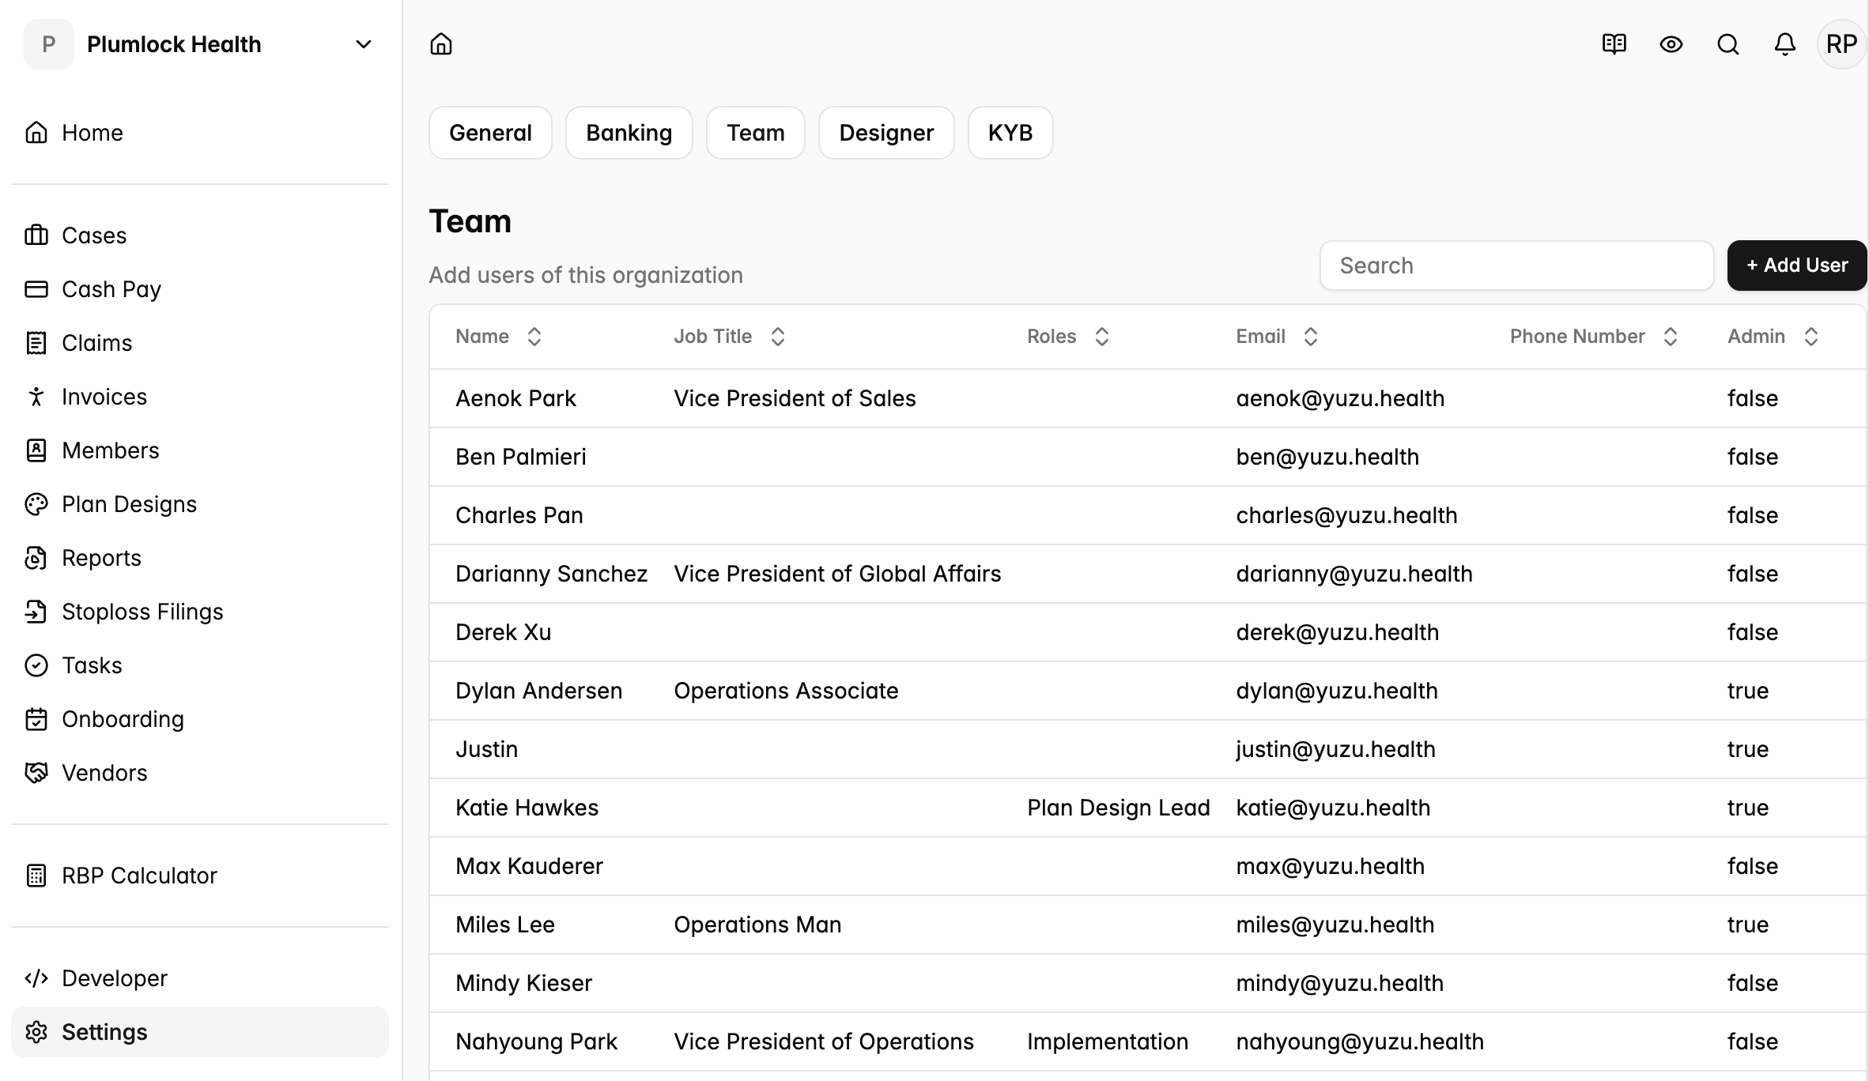This screenshot has height=1081, width=1869.
Task: Open Stoploss Filings in sidebar
Action: point(142,612)
